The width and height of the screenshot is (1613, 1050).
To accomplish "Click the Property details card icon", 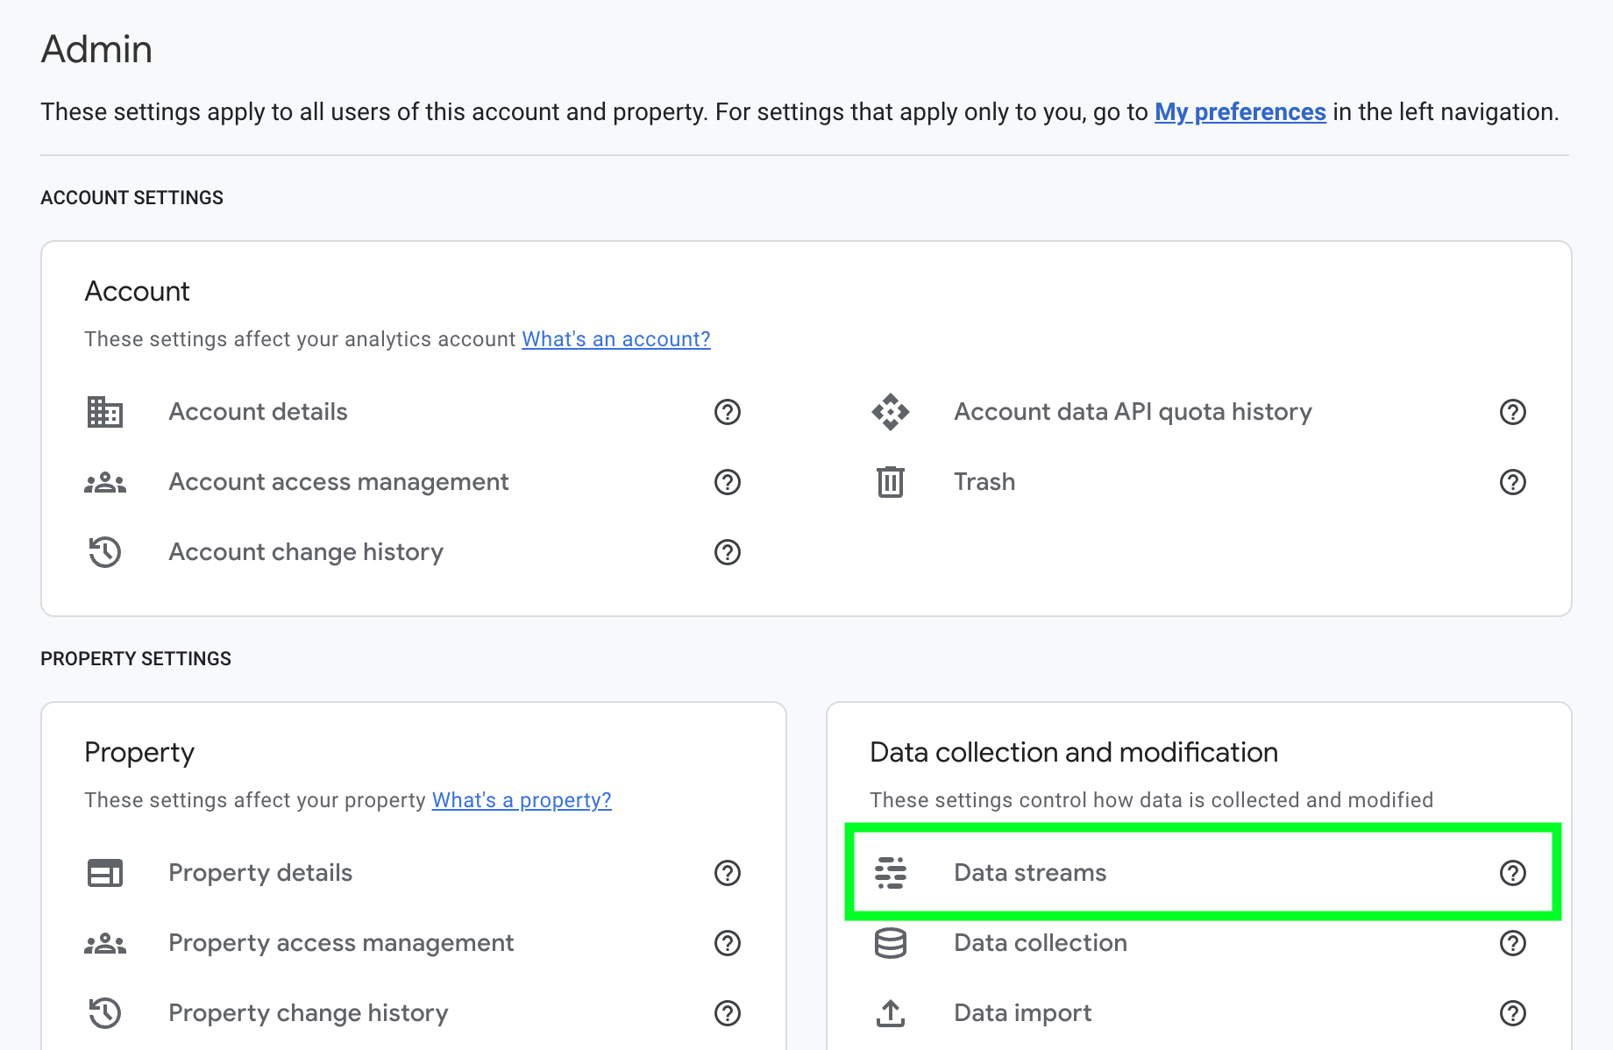I will (x=105, y=873).
